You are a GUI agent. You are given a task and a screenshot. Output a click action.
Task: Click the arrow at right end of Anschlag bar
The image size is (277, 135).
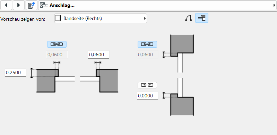(274, 6)
